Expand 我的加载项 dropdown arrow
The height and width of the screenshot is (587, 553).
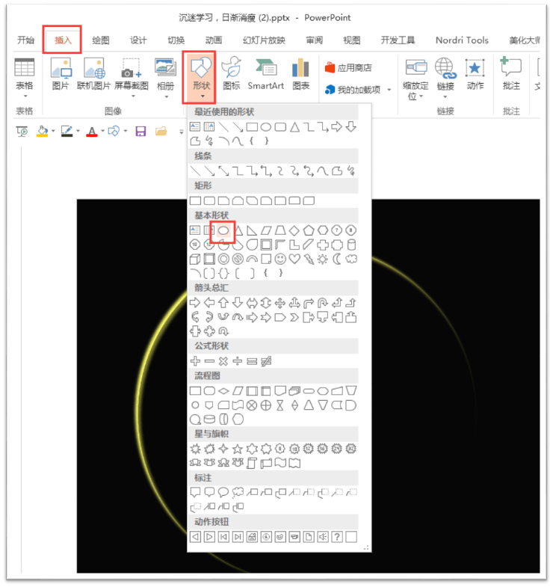389,90
